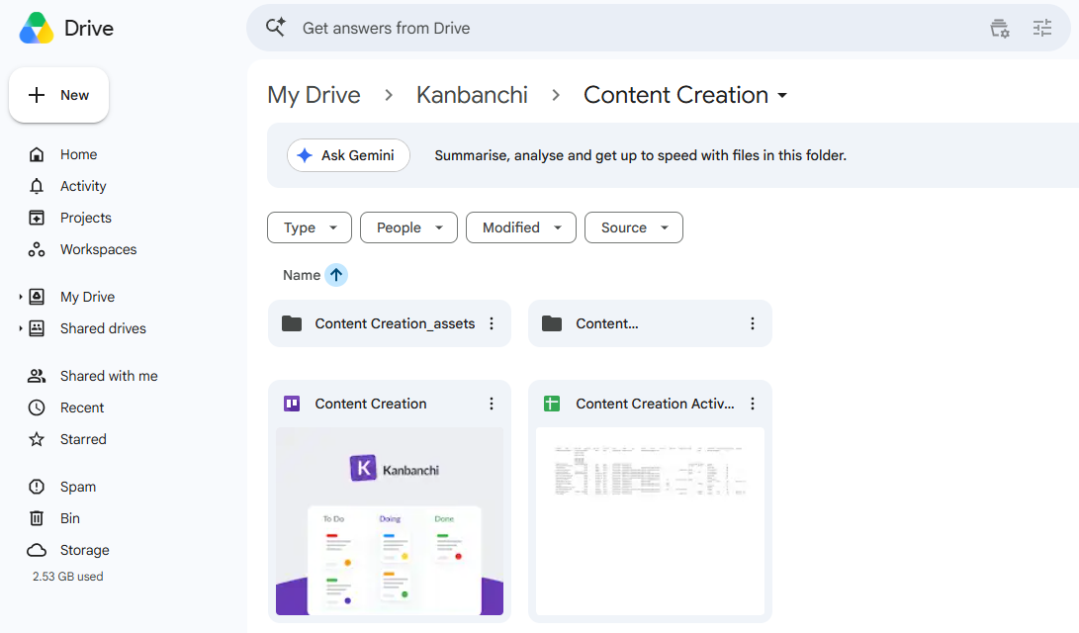Screen dimensions: 1079x633
Task: Click the Starred star icon
Action: pos(37,439)
